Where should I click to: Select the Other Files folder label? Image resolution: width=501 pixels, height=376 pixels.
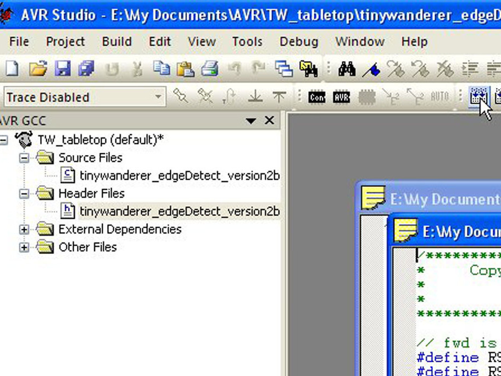click(87, 247)
